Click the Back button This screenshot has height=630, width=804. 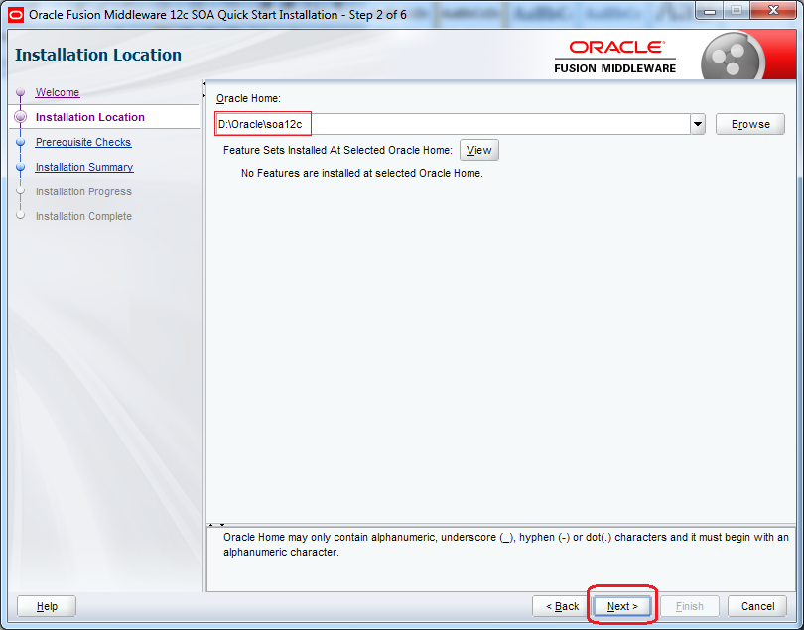pos(562,606)
